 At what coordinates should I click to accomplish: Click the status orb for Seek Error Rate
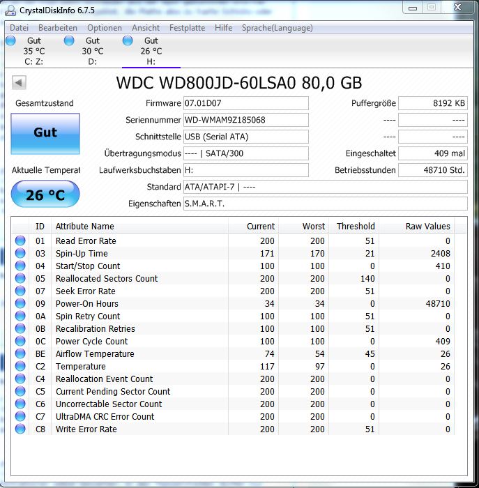click(x=20, y=291)
